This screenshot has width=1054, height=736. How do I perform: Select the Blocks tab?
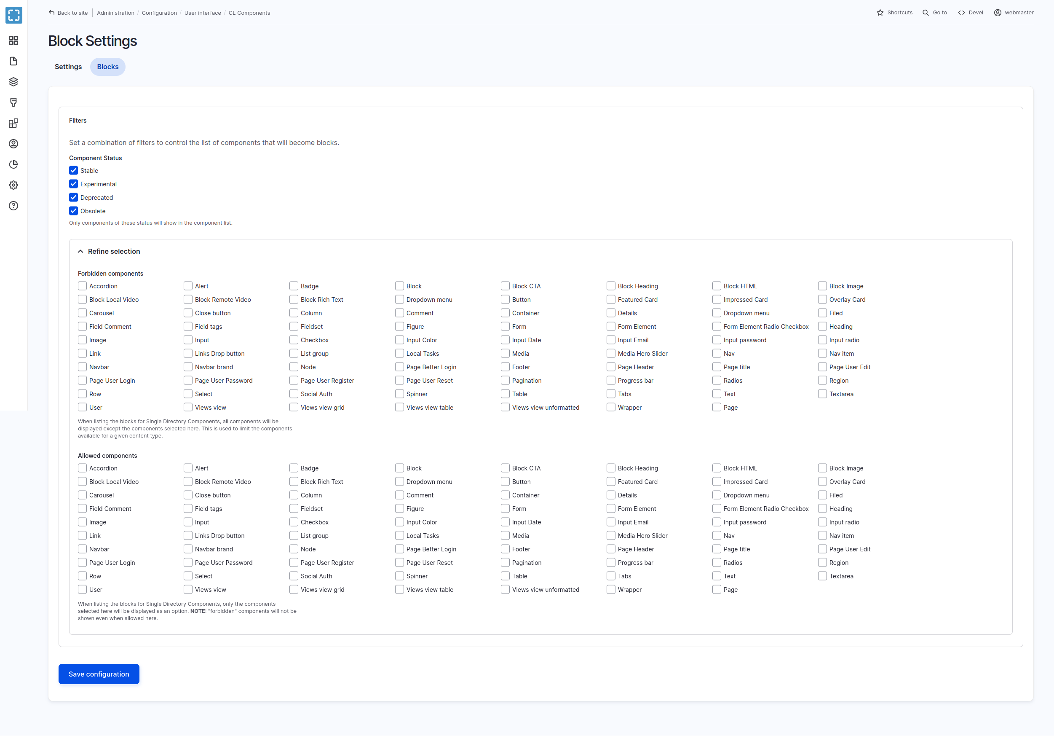pos(107,67)
